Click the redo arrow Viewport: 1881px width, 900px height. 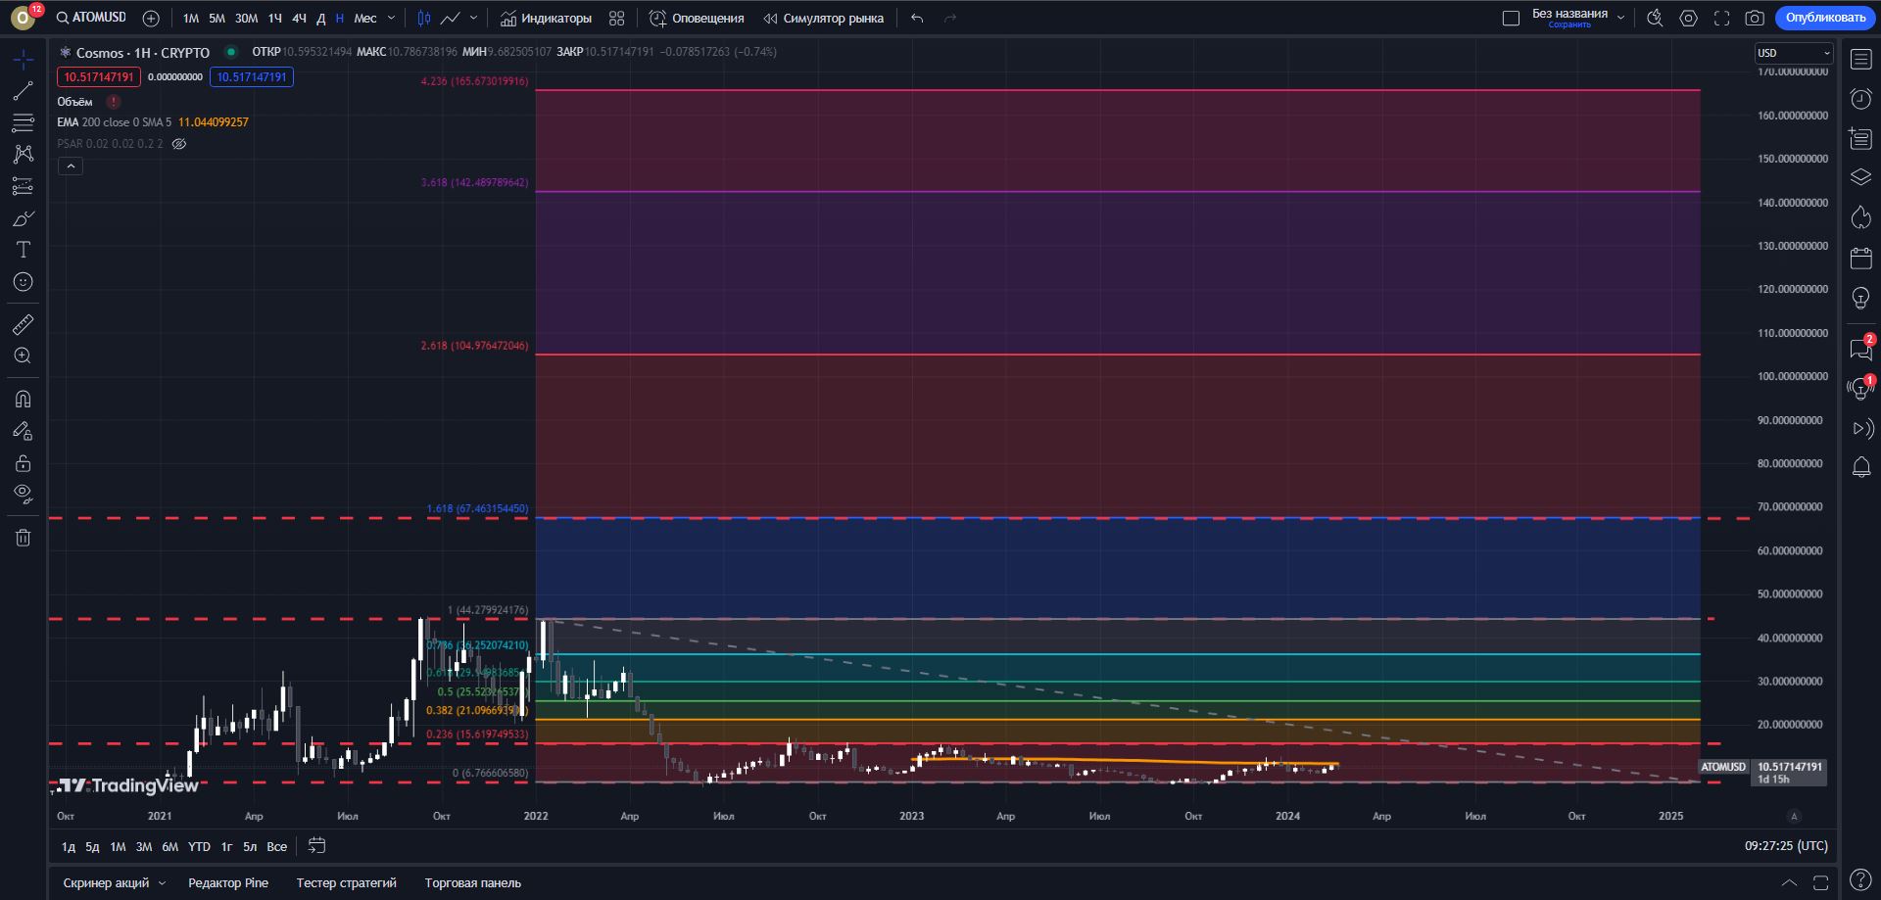click(949, 18)
